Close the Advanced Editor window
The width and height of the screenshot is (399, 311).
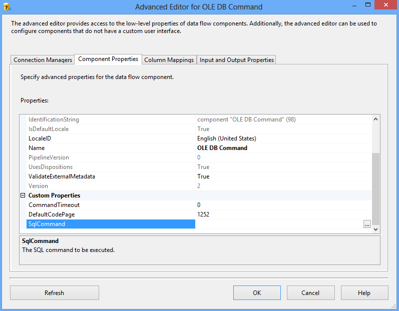(386, 5)
